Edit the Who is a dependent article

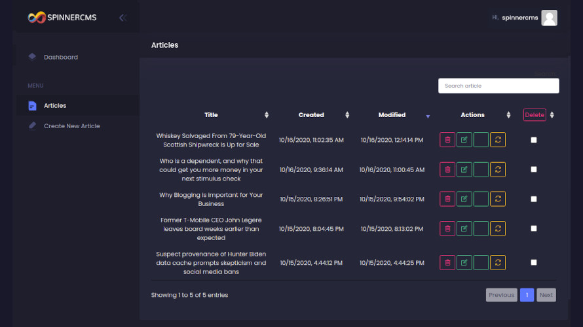(464, 169)
